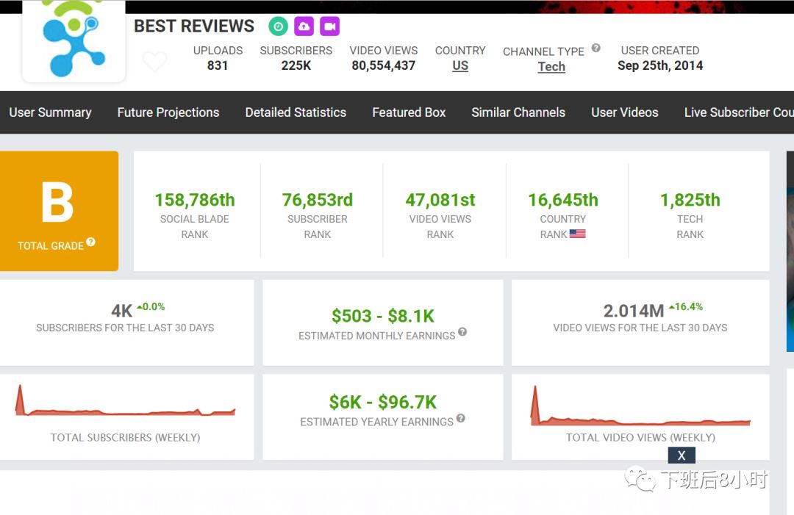Click help icon next to Channel Type
This screenshot has height=515, width=794.
(x=596, y=48)
